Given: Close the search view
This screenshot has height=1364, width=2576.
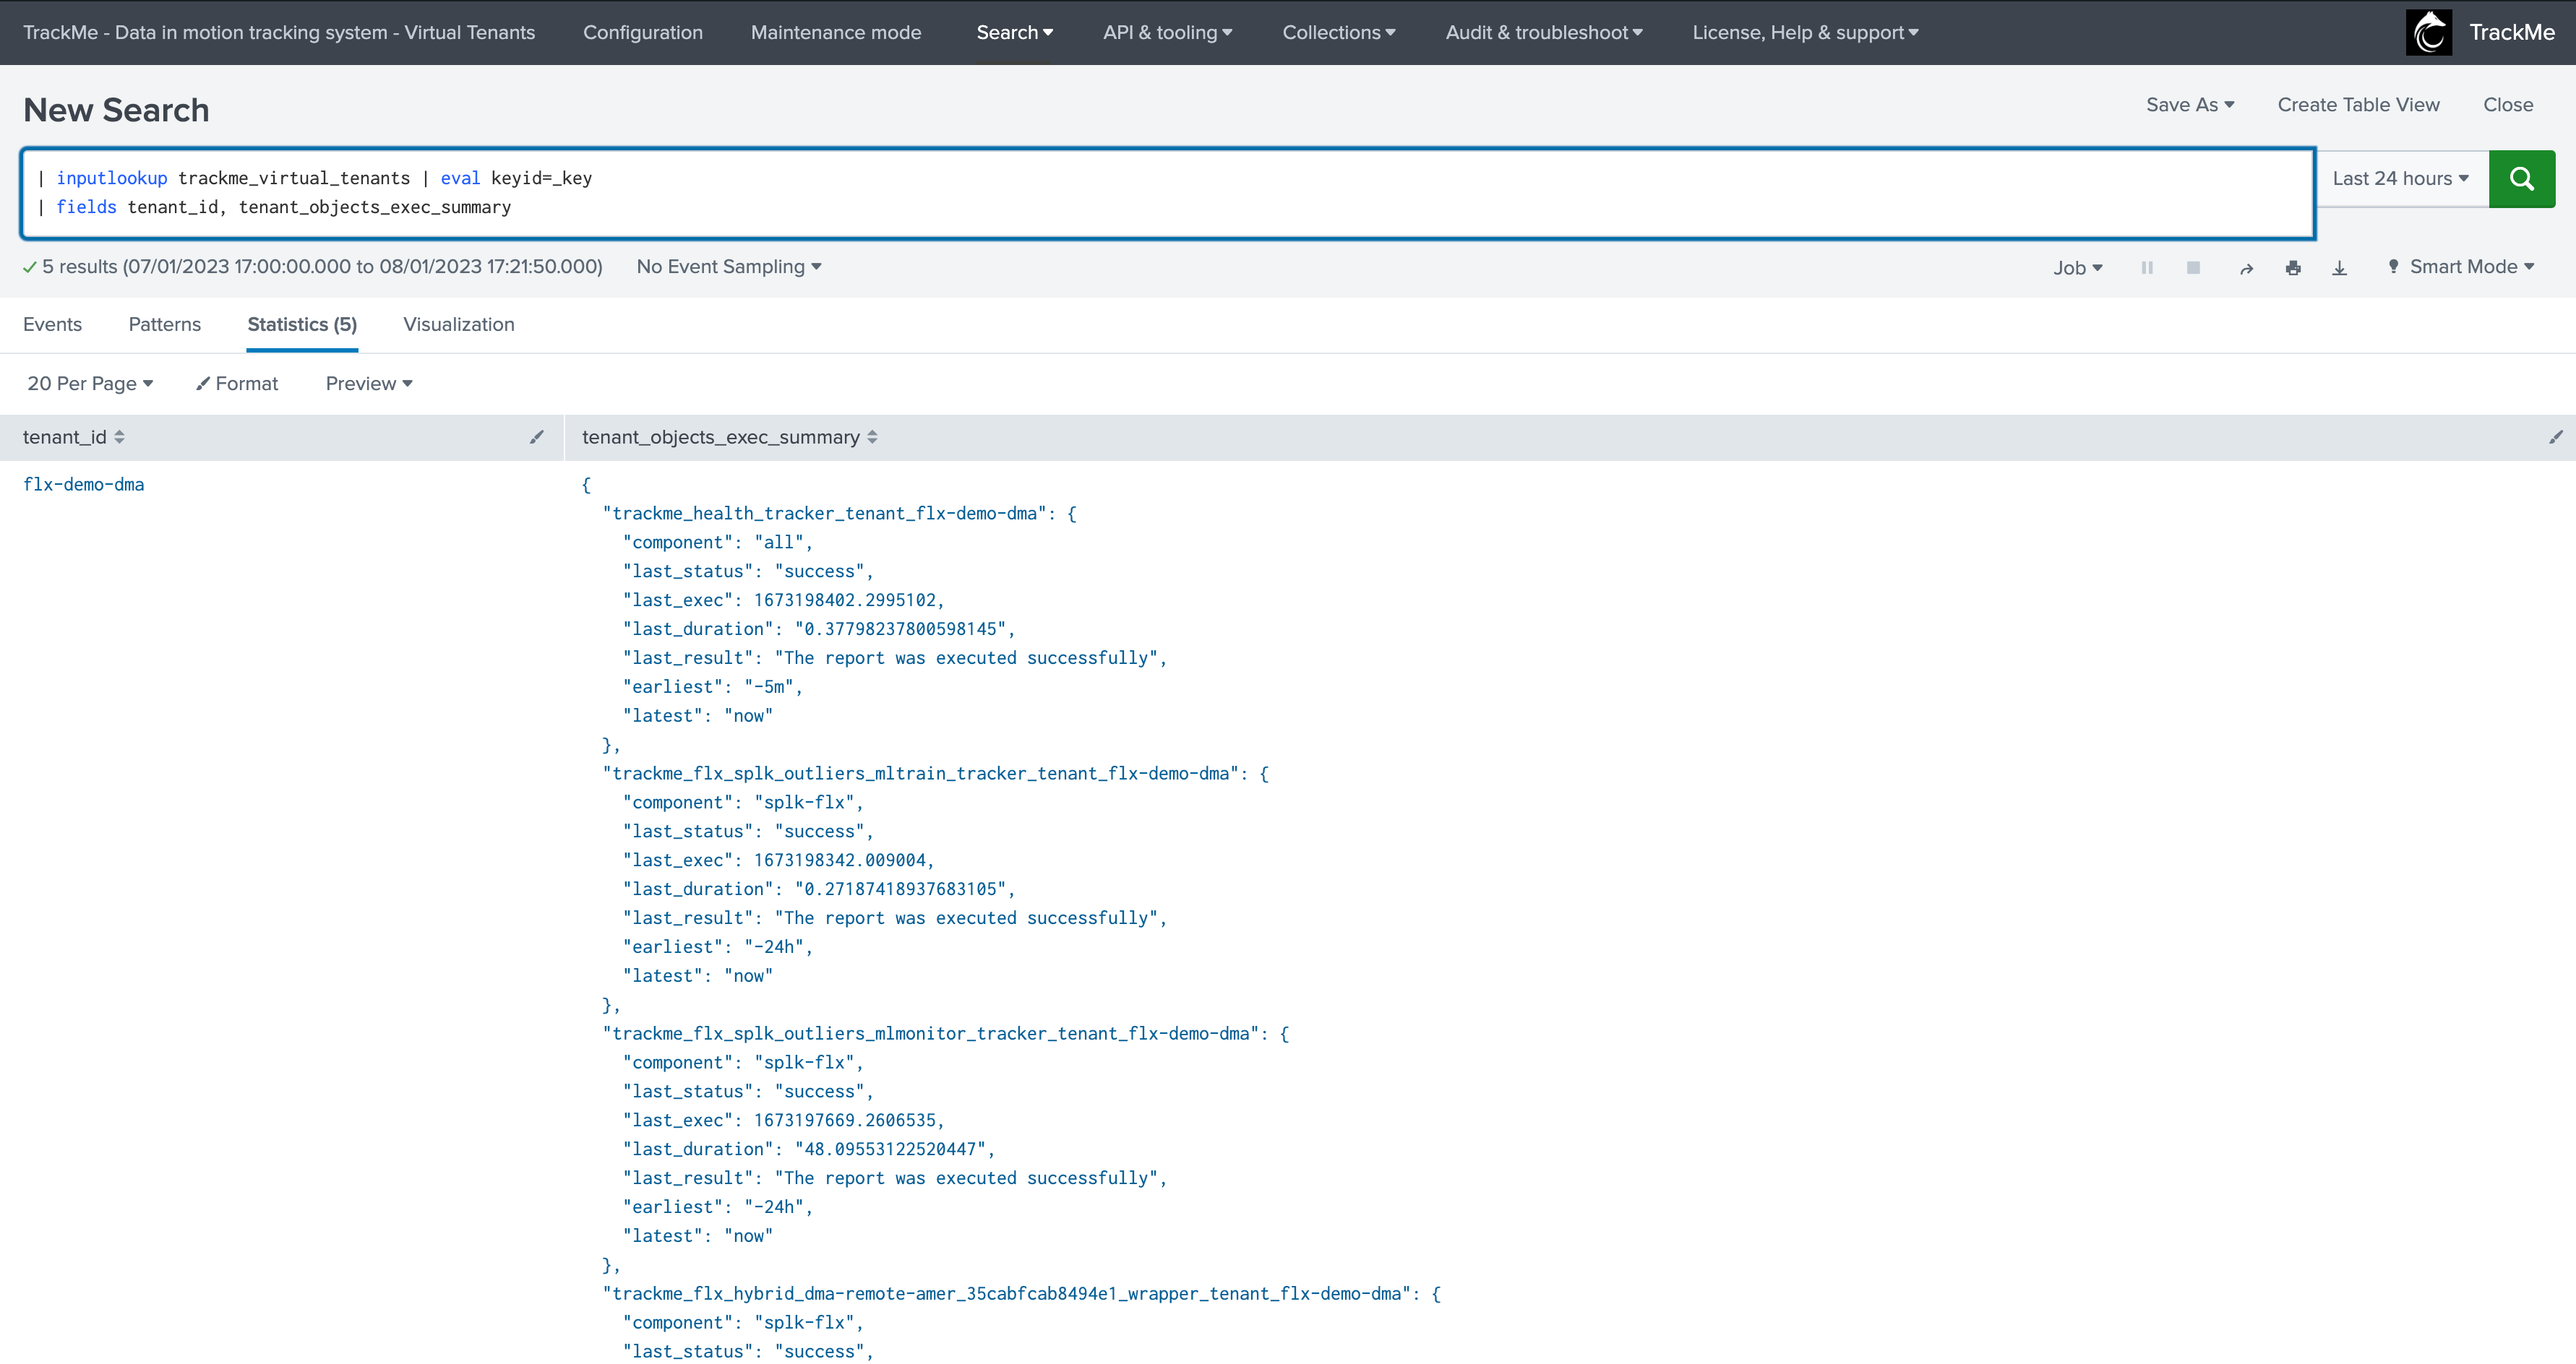Looking at the screenshot, I should pos(2508,105).
